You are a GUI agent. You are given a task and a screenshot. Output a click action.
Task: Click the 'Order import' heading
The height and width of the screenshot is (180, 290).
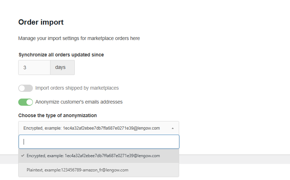(41, 22)
